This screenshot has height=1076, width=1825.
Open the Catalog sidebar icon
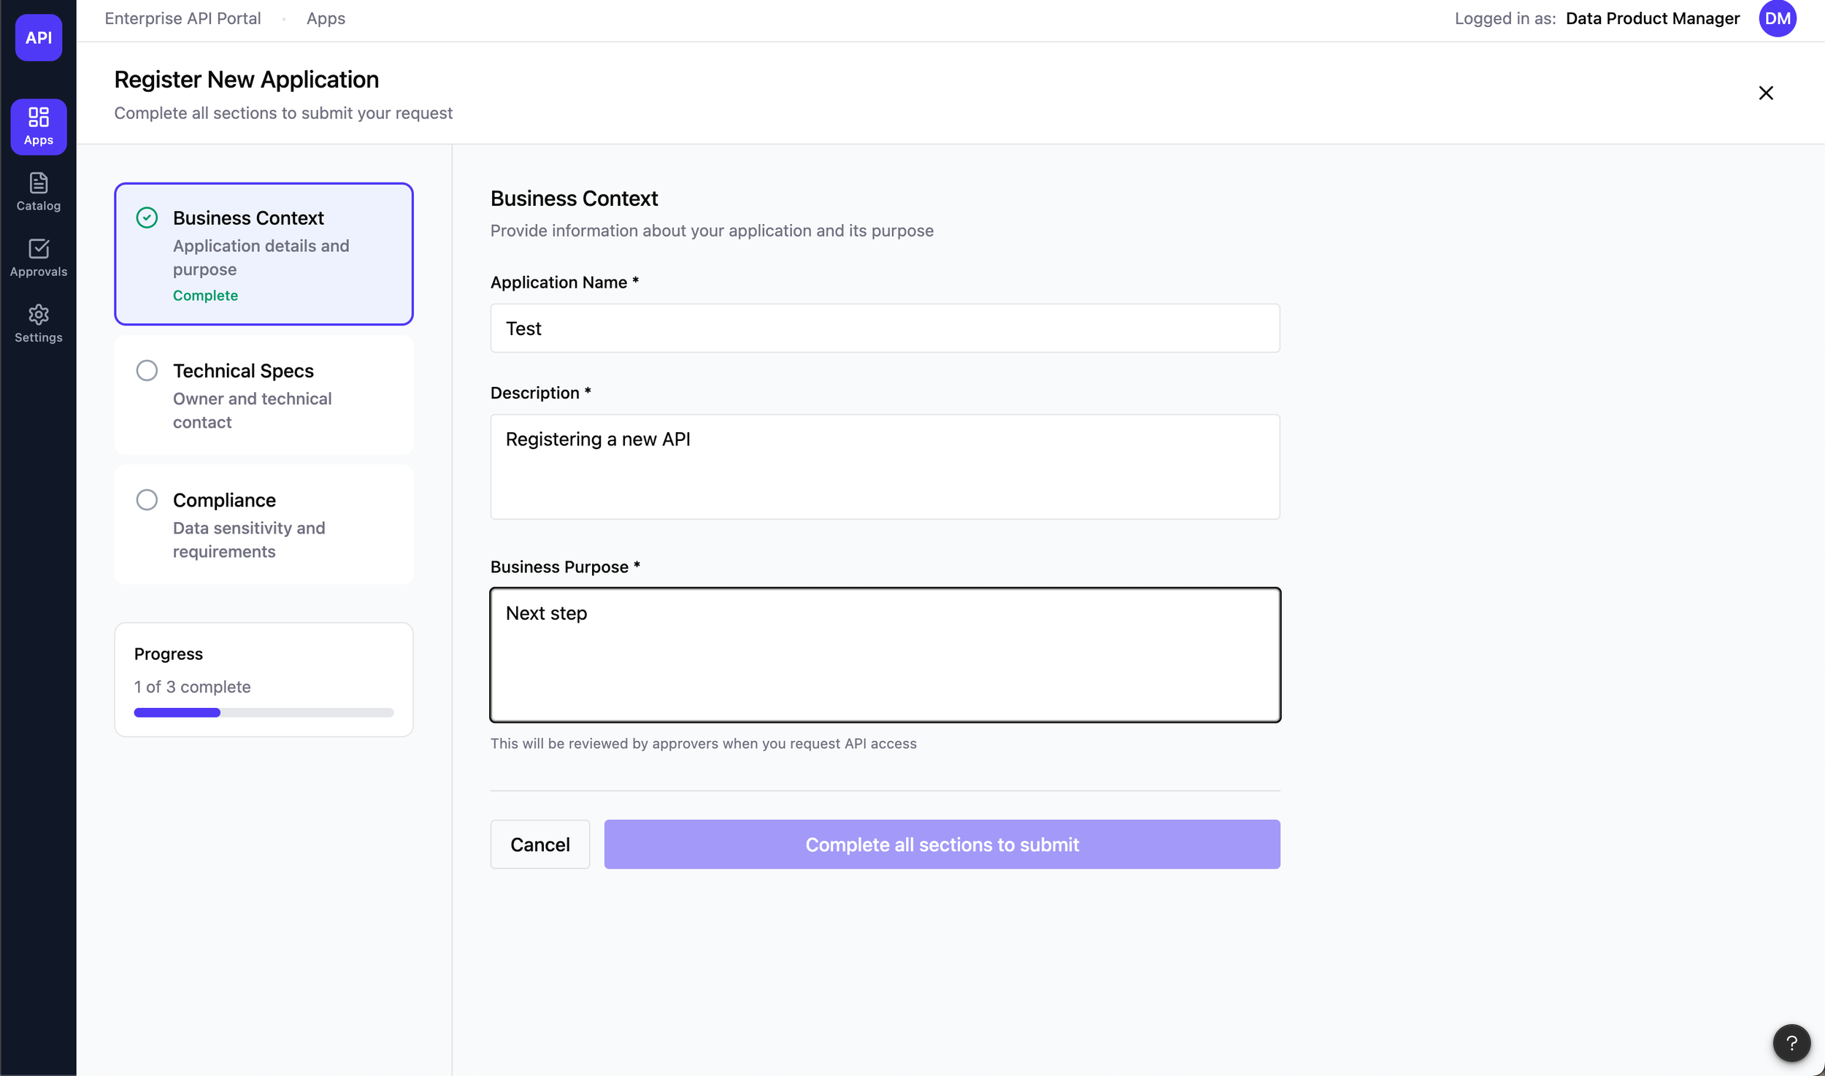pos(39,192)
